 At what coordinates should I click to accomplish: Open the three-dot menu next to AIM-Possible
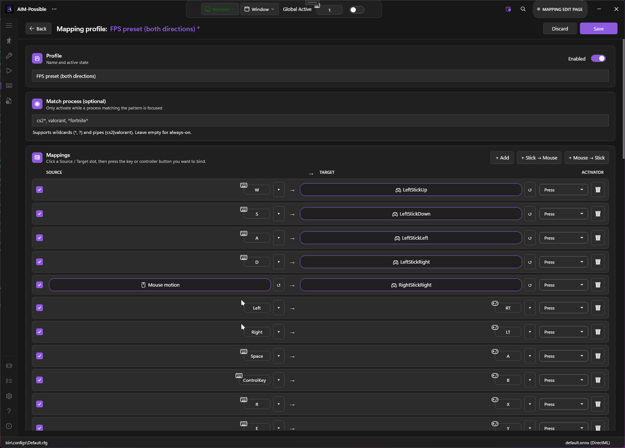(x=54, y=9)
